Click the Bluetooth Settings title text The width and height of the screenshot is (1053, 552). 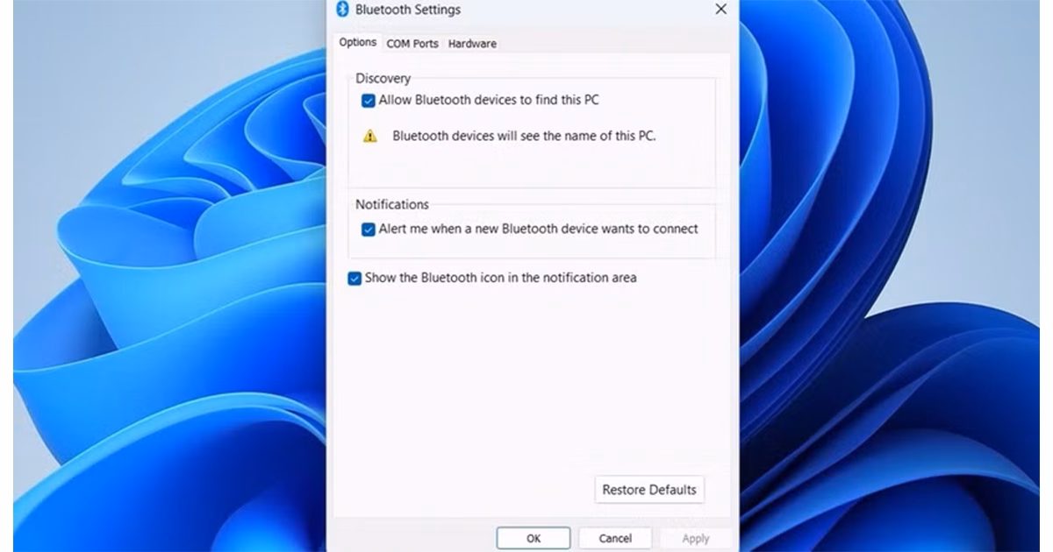(408, 10)
